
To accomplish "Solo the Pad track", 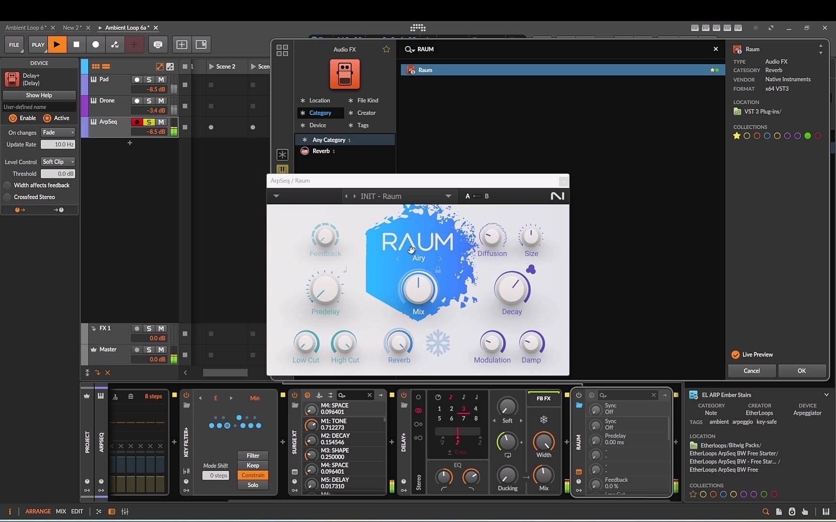I will click(149, 80).
